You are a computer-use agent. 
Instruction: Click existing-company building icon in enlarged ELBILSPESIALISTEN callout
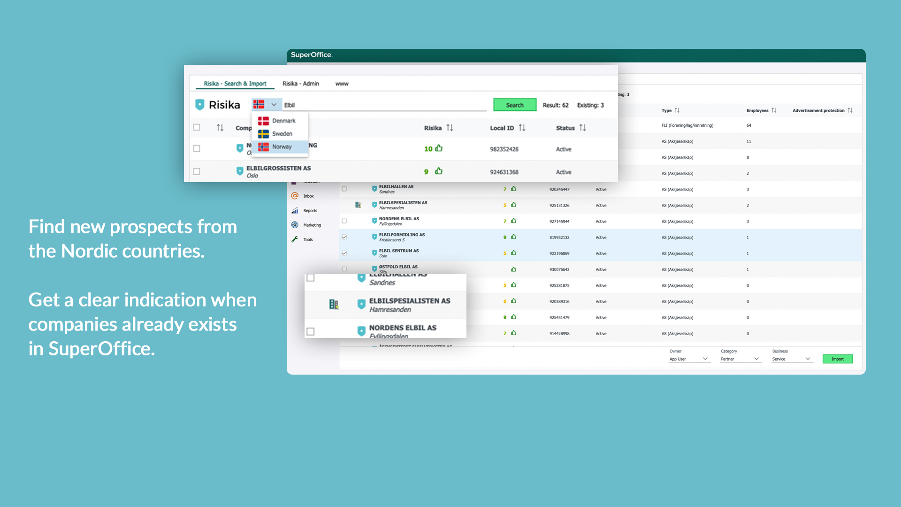point(334,304)
